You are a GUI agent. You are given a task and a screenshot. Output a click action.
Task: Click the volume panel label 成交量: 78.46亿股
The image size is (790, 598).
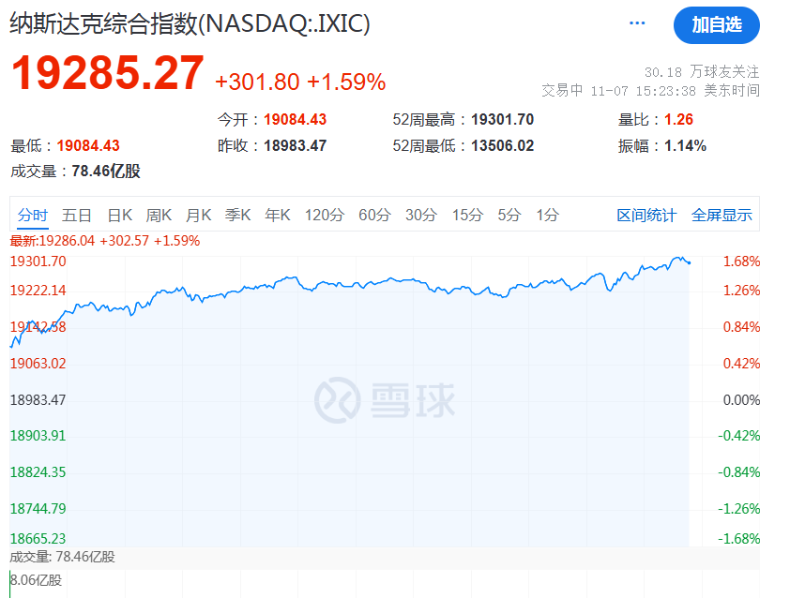coord(63,557)
